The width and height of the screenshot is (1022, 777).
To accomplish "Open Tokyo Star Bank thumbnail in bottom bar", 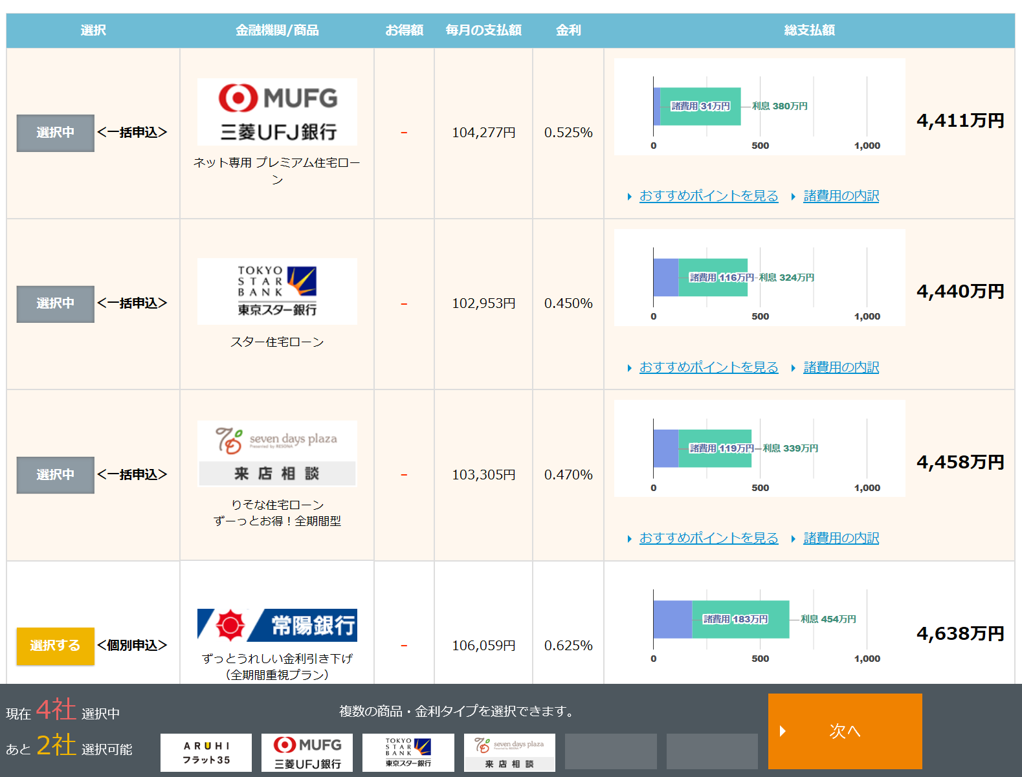I will coord(408,752).
